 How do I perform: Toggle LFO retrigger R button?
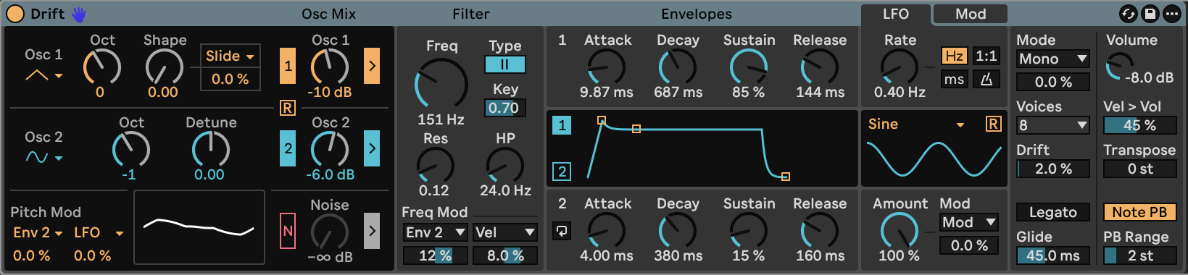(x=993, y=124)
